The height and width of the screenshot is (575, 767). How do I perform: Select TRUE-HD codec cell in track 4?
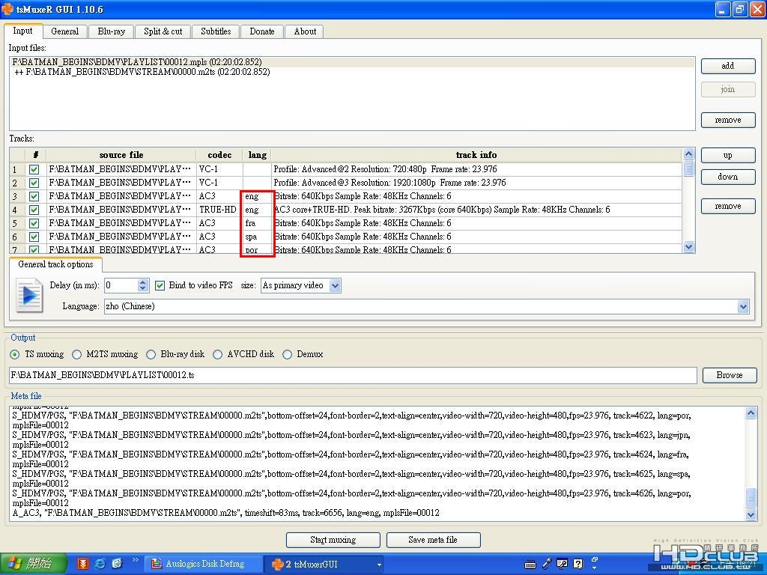218,210
